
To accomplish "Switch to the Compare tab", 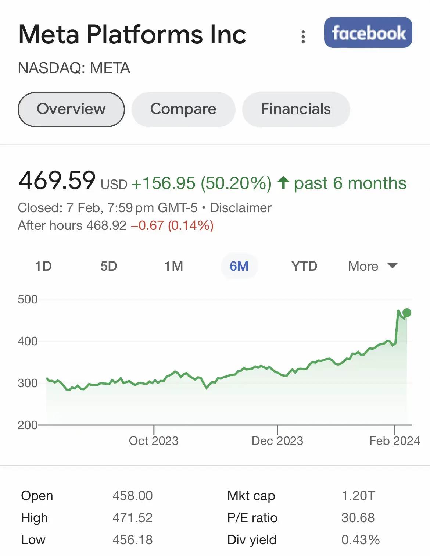I will coord(183,109).
